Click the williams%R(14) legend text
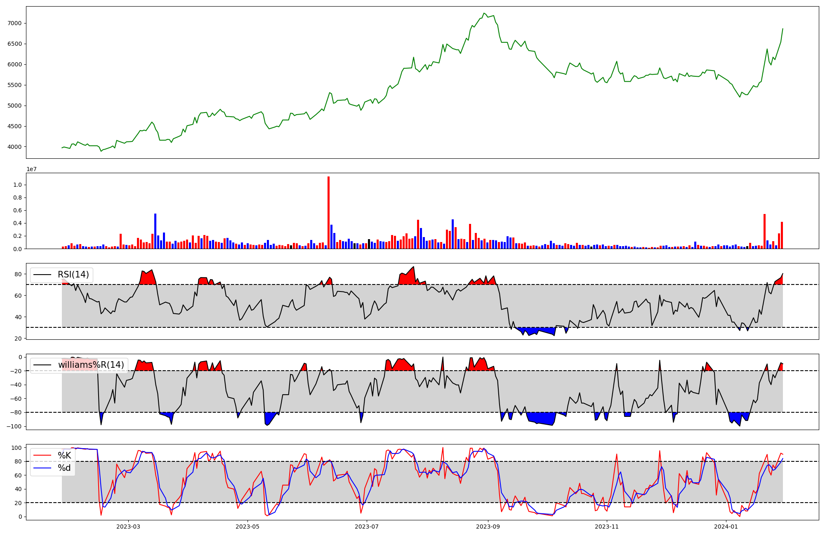The width and height of the screenshot is (825, 536). coord(91,365)
